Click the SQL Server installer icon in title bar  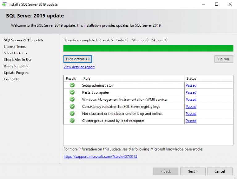(x=4, y=4)
